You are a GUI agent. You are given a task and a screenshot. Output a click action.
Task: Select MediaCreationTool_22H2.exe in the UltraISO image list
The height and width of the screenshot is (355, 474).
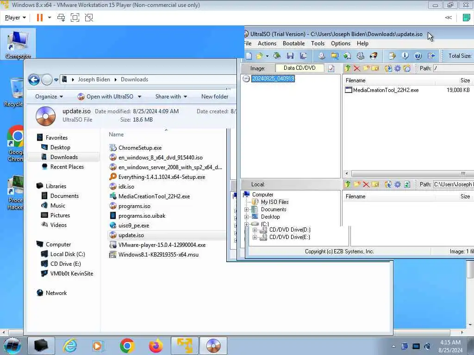[x=386, y=90]
